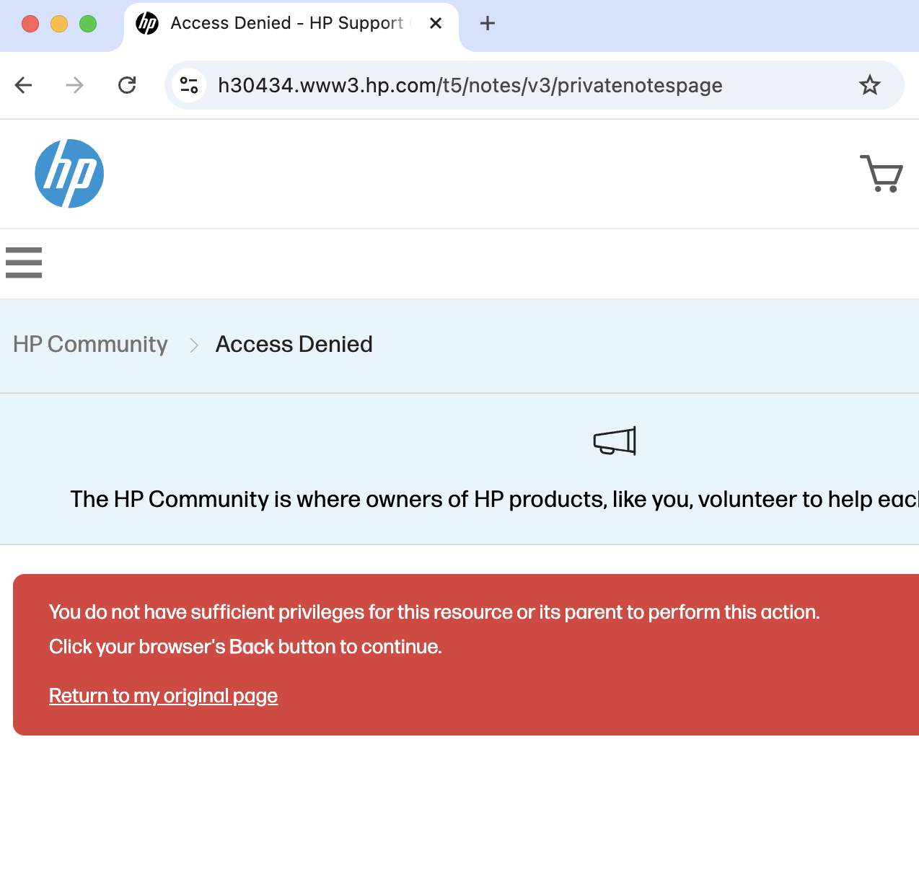Open a new browser tab

pos(487,23)
